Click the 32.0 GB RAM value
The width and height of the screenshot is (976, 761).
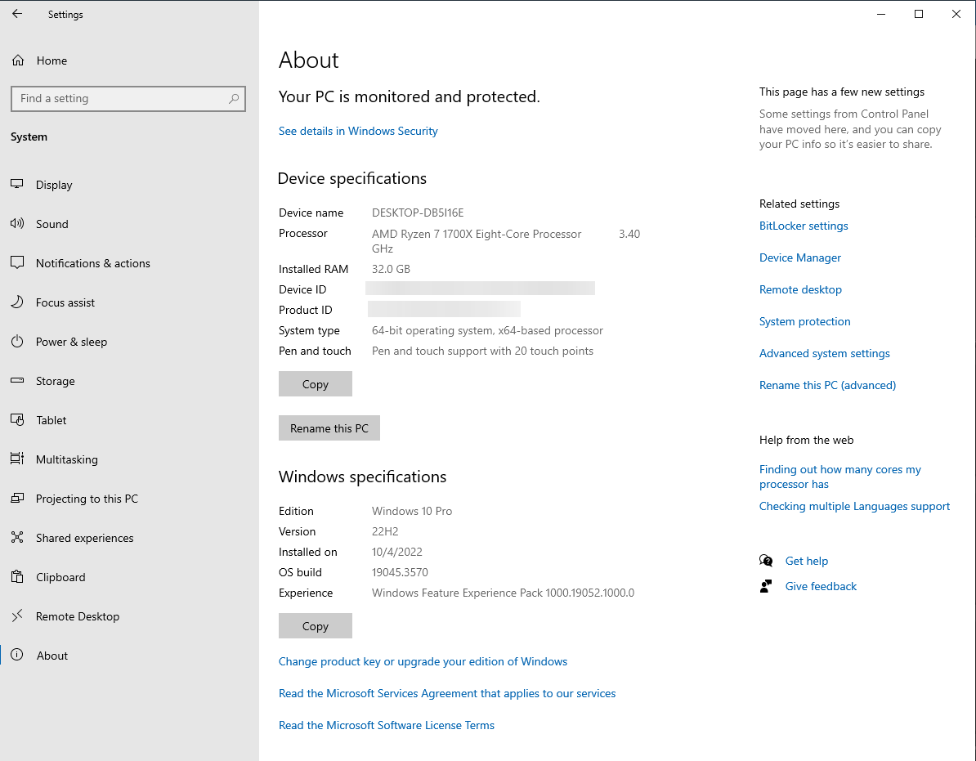point(391,269)
